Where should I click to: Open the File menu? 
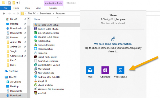[x=6, y=8]
